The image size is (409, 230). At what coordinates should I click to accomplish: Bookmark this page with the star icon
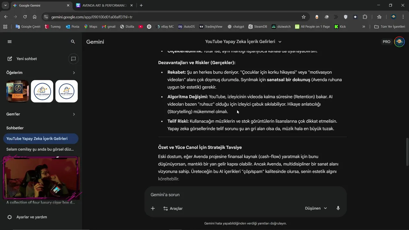tap(304, 17)
